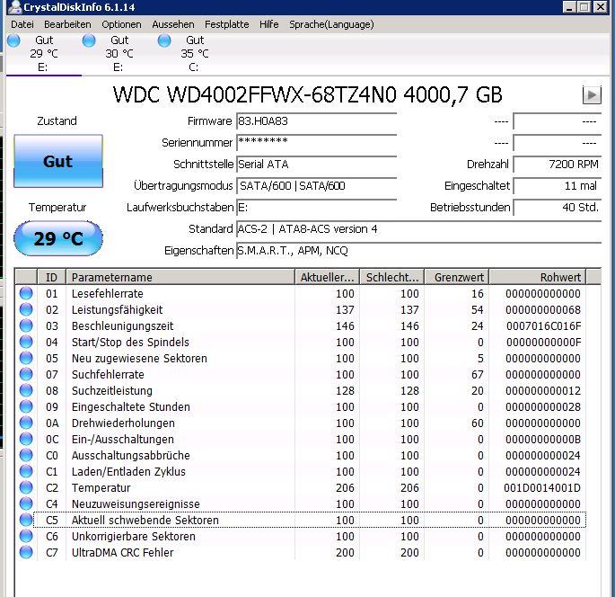Open the Aussehen menu
This screenshot has width=615, height=597.
(x=173, y=24)
